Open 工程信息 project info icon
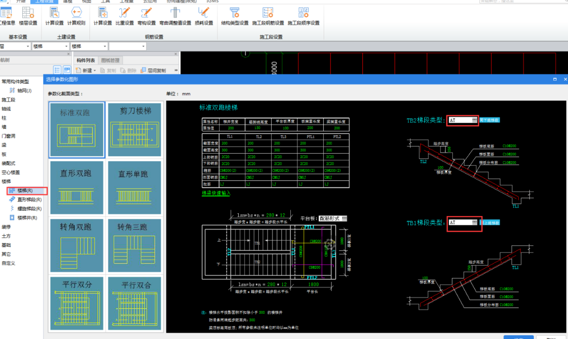 pos(7,16)
